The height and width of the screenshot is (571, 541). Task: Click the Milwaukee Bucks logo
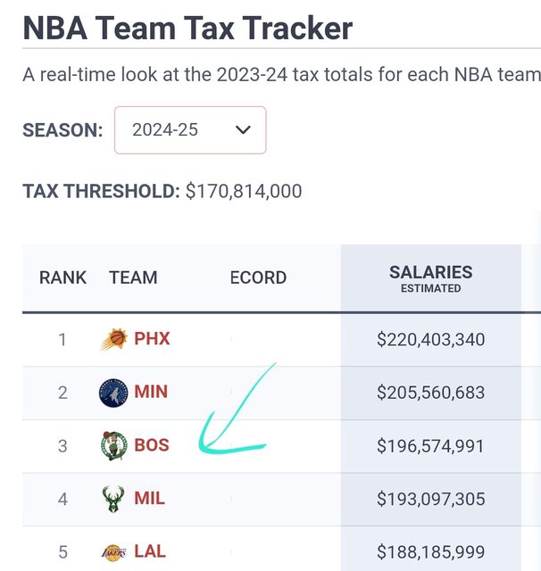coord(114,498)
